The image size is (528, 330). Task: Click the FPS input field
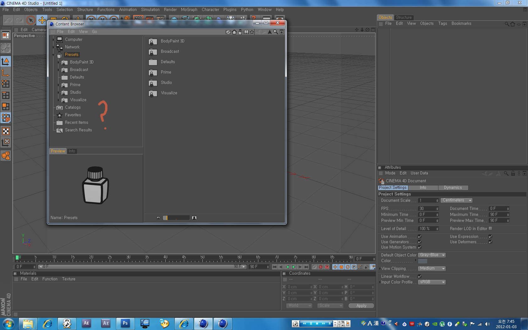coord(428,209)
